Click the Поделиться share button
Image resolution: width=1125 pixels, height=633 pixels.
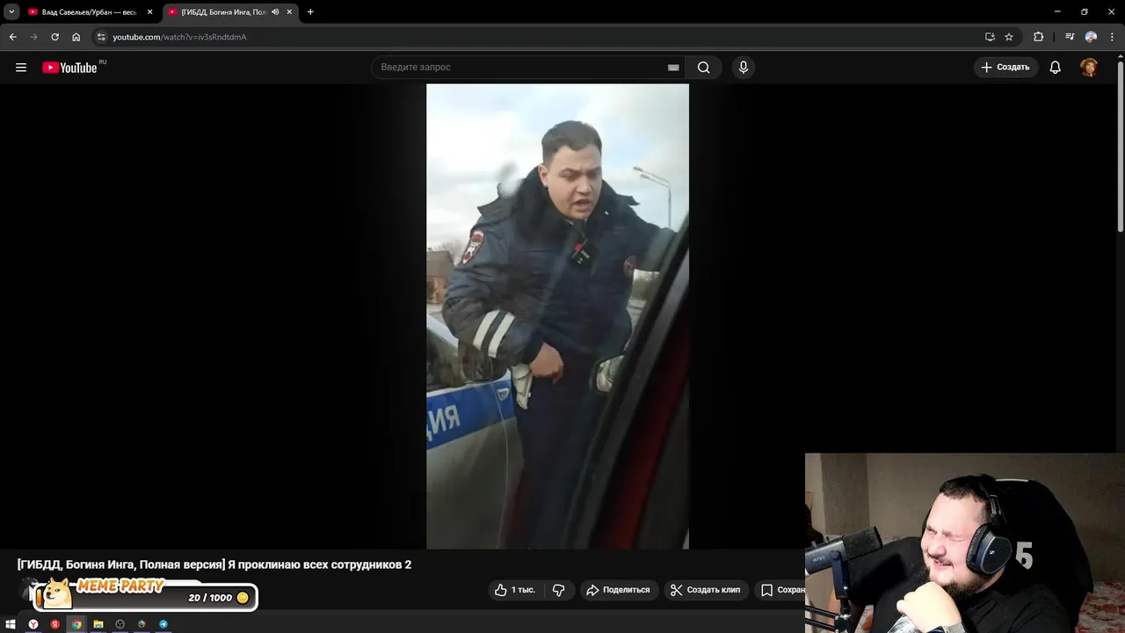pos(618,590)
